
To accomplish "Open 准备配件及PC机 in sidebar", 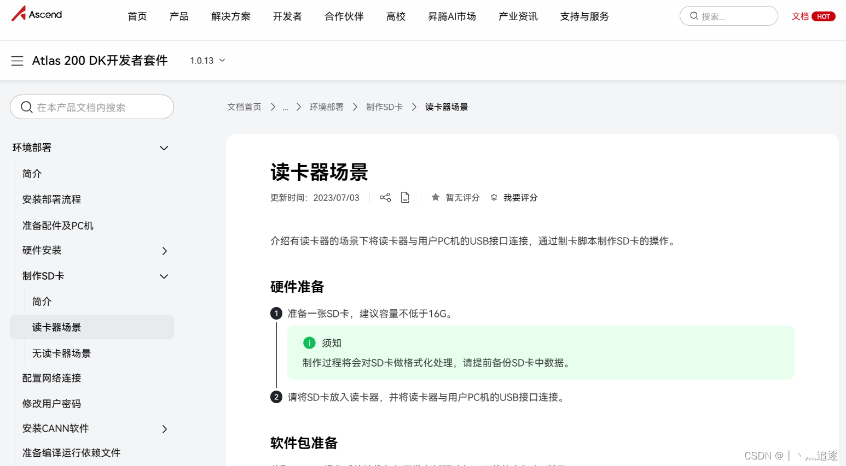I will tap(57, 225).
